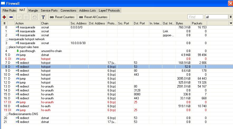233x129 pixels.
Task: Sort by Bytes column header
Action: tap(183, 23)
